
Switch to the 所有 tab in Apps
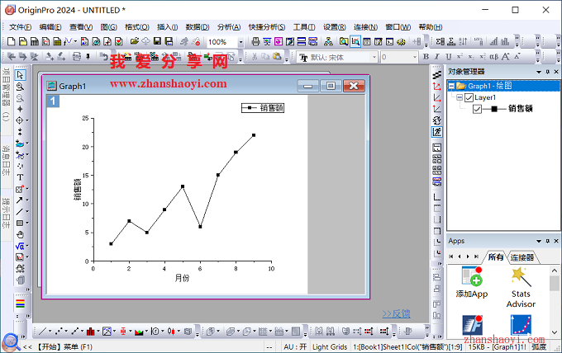[x=495, y=257]
